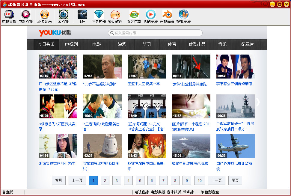291x196 pixels.
Task: Select 乐视高清 LeTV HD icon
Action: [x=167, y=17]
